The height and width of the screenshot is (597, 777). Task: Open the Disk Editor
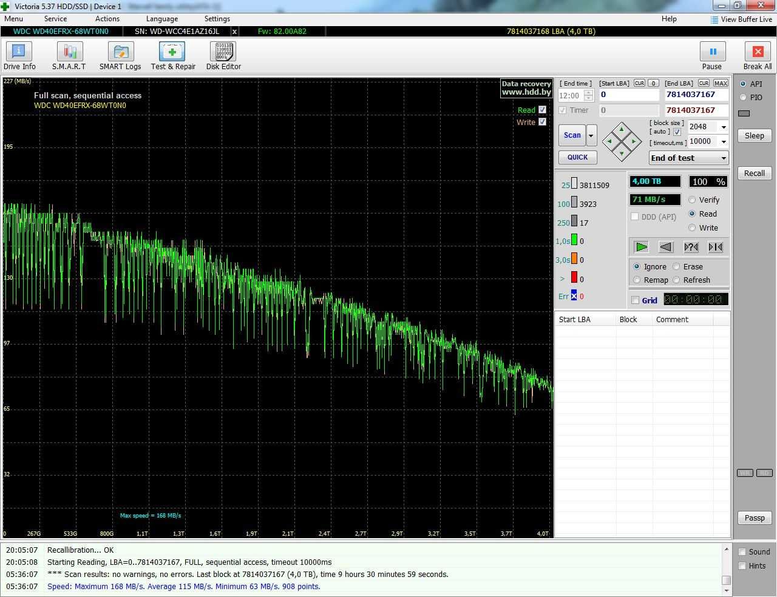[x=223, y=56]
